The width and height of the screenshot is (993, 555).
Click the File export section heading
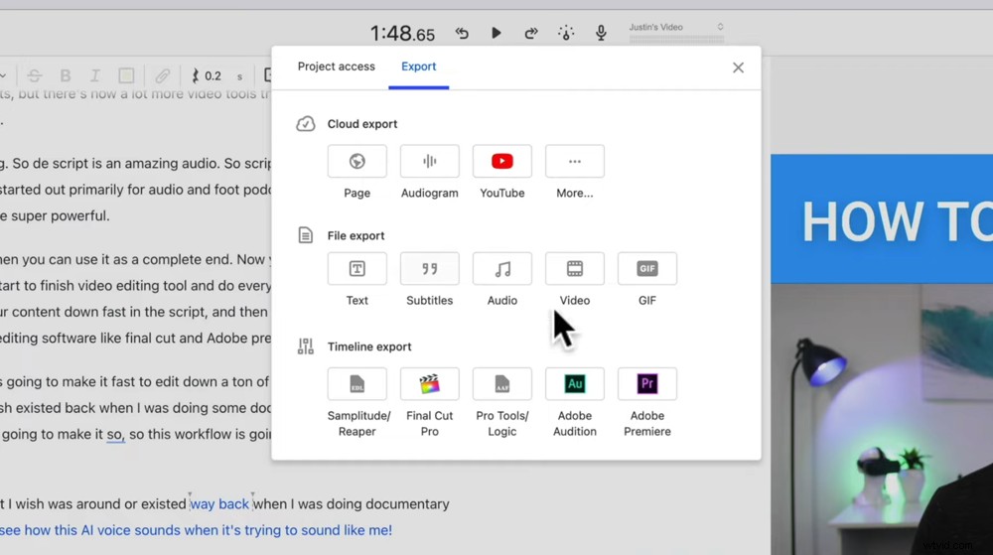click(355, 235)
